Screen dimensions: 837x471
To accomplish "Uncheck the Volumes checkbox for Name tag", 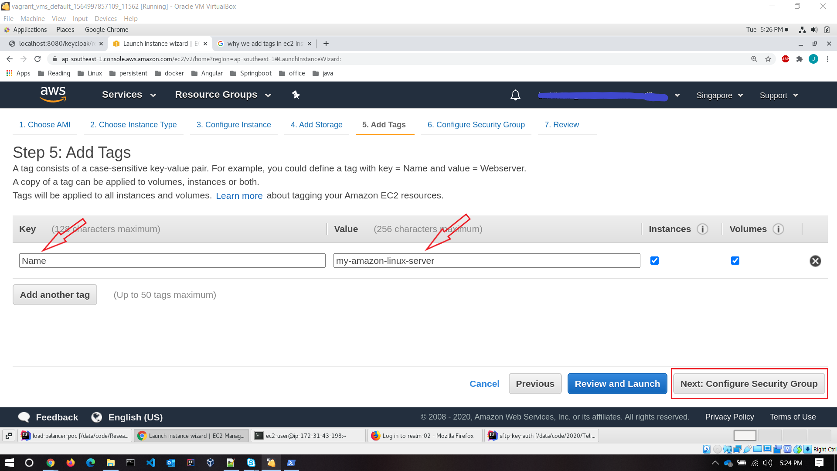I will (x=735, y=260).
